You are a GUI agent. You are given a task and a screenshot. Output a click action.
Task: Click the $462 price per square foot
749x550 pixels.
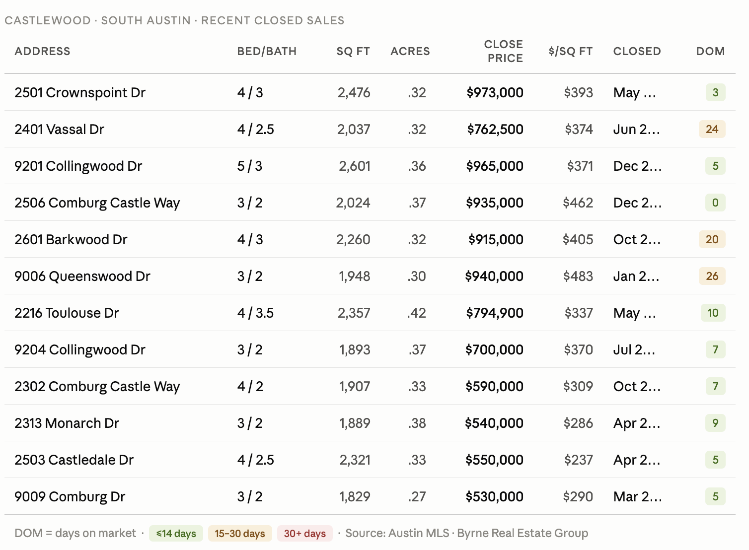(578, 203)
